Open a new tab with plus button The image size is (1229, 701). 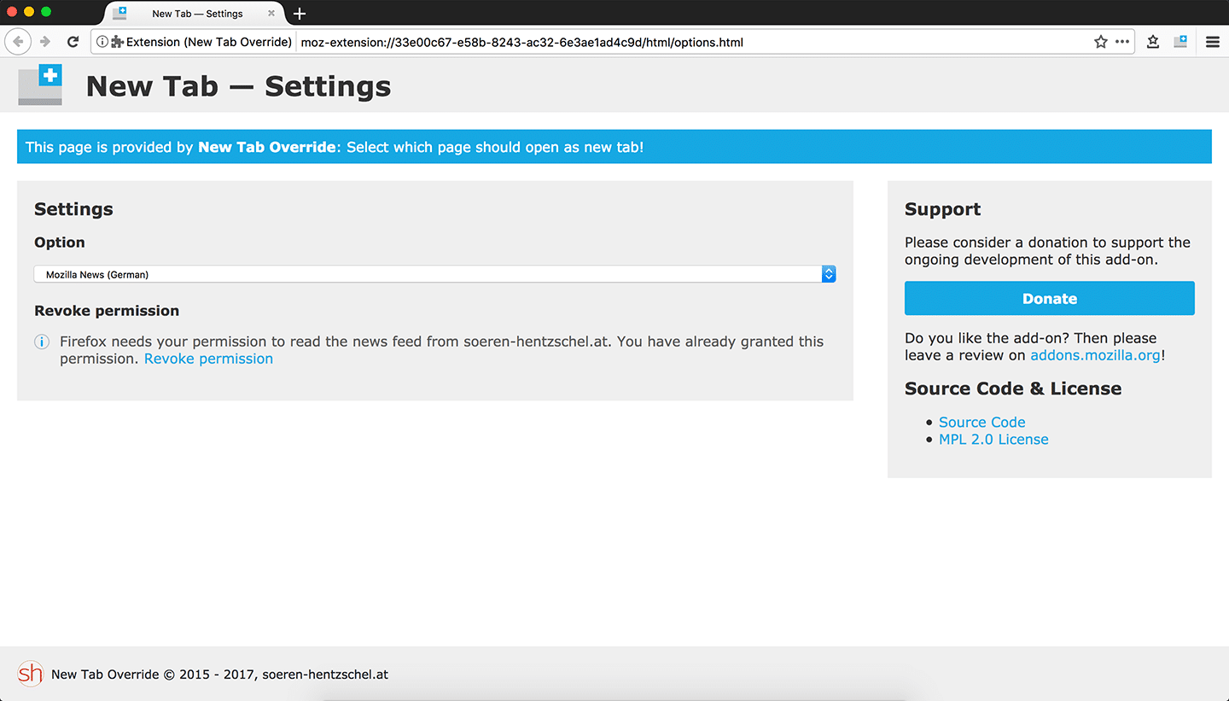300,14
